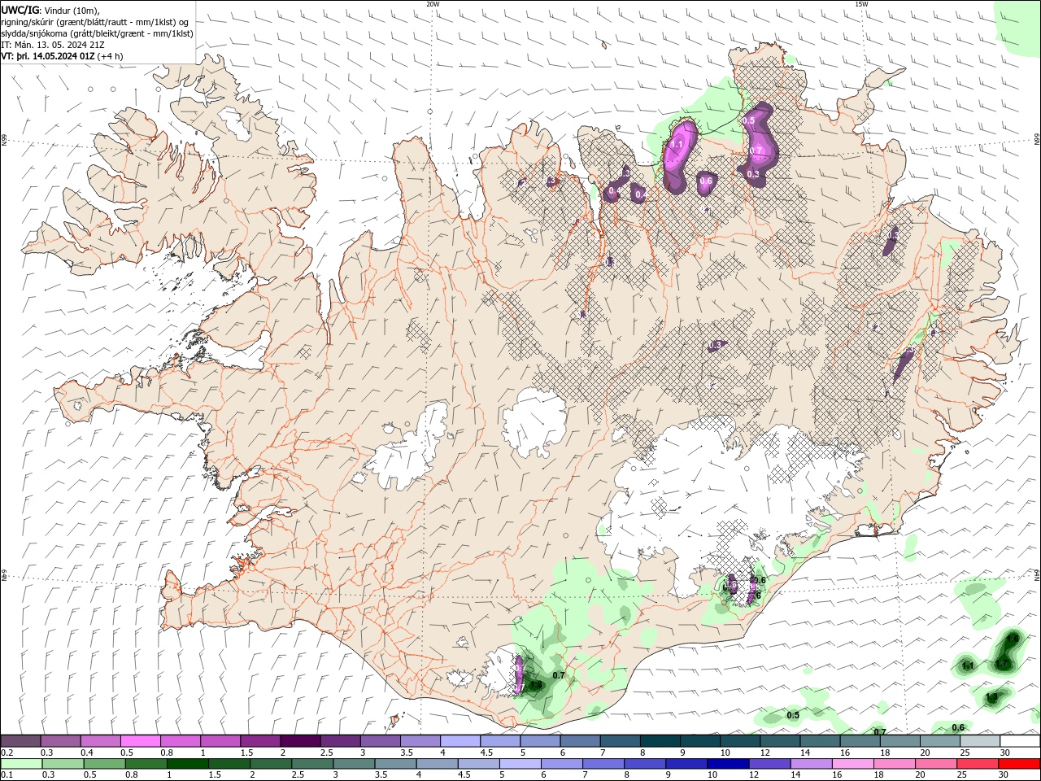Click the rain-scale swatch above the lower 3.5 label

[x=395, y=764]
